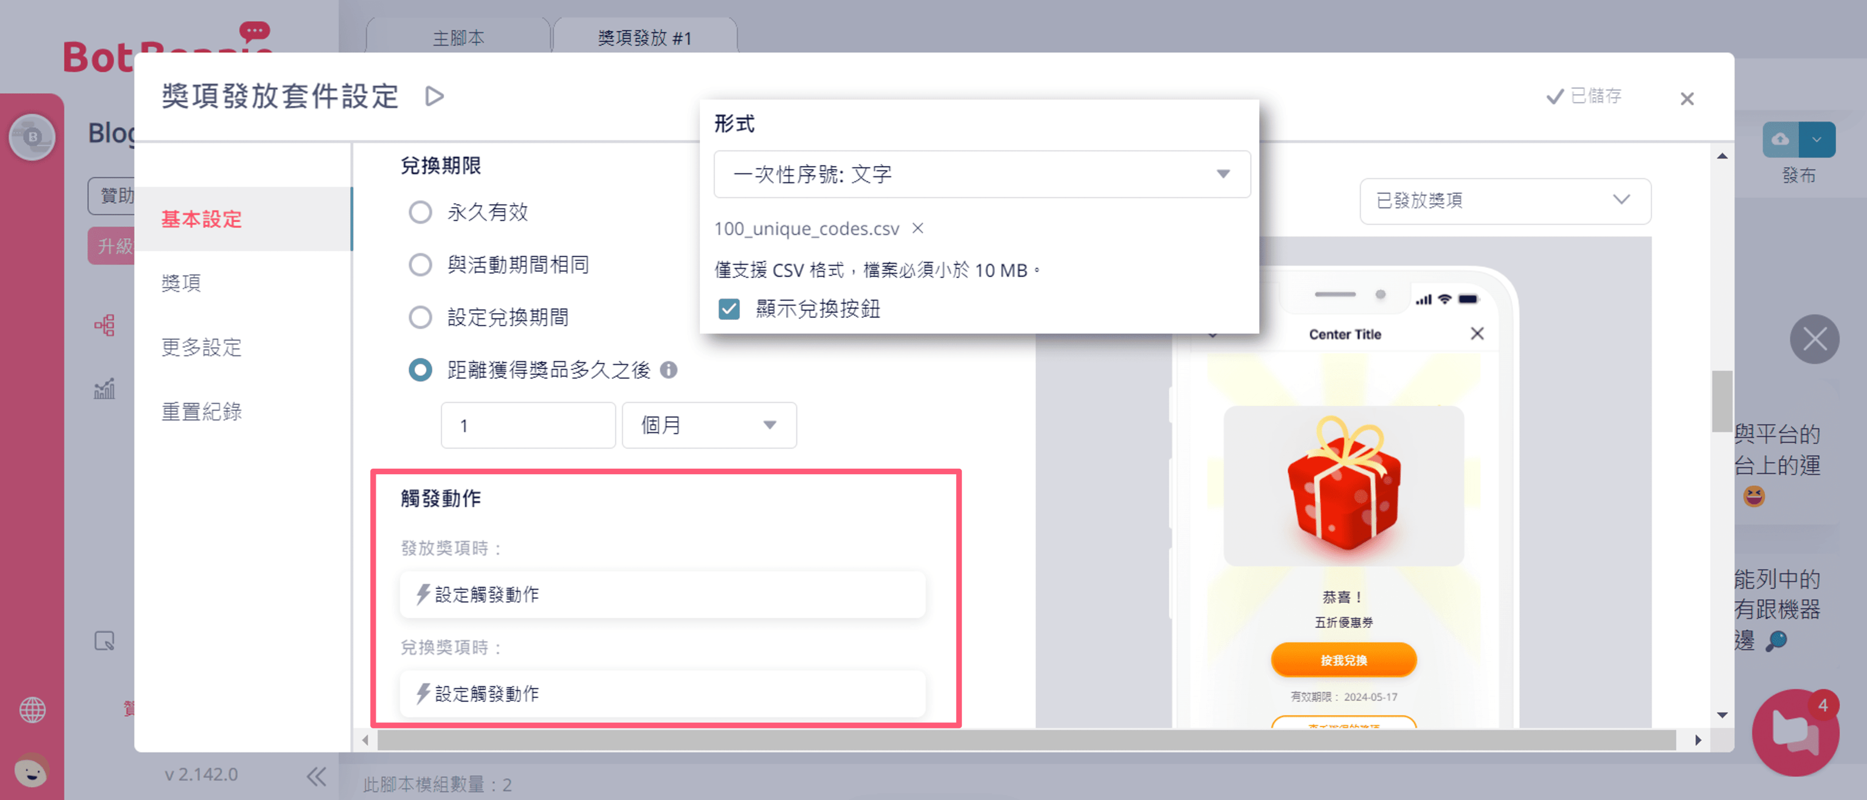1867x800 pixels.
Task: Open the 更多設定 side tab
Action: pos(201,348)
